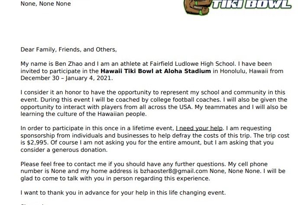Click the "December 30 – January 4, 2021" date range
This screenshot has height=205, width=308.
pyautogui.click(x=66, y=78)
